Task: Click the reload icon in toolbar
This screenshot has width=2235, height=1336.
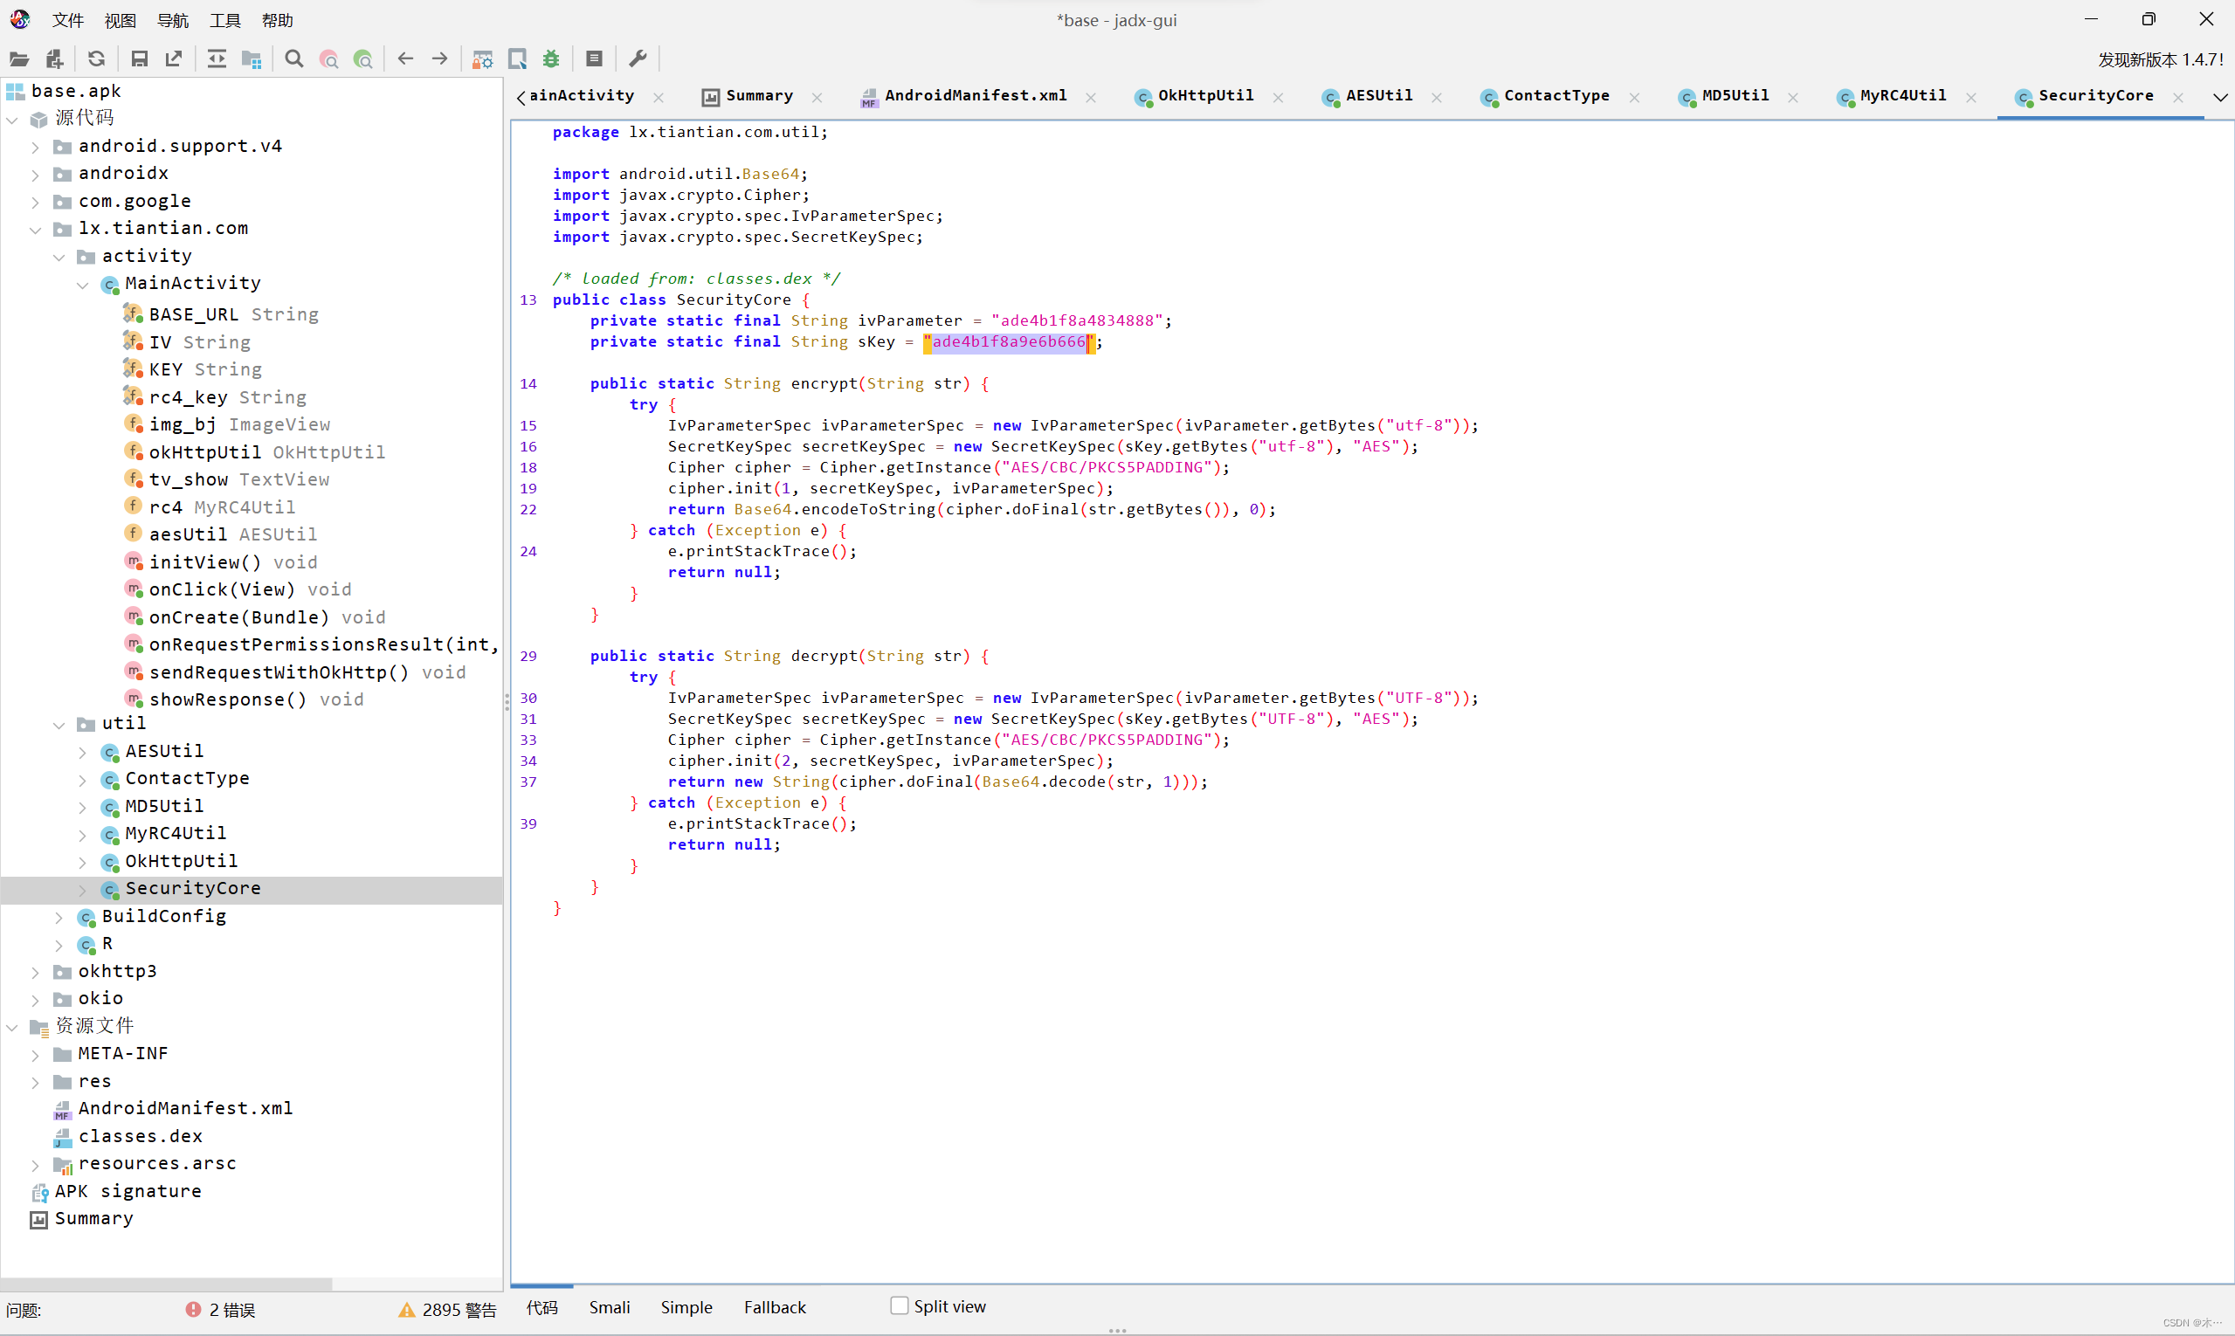Action: (x=96, y=59)
